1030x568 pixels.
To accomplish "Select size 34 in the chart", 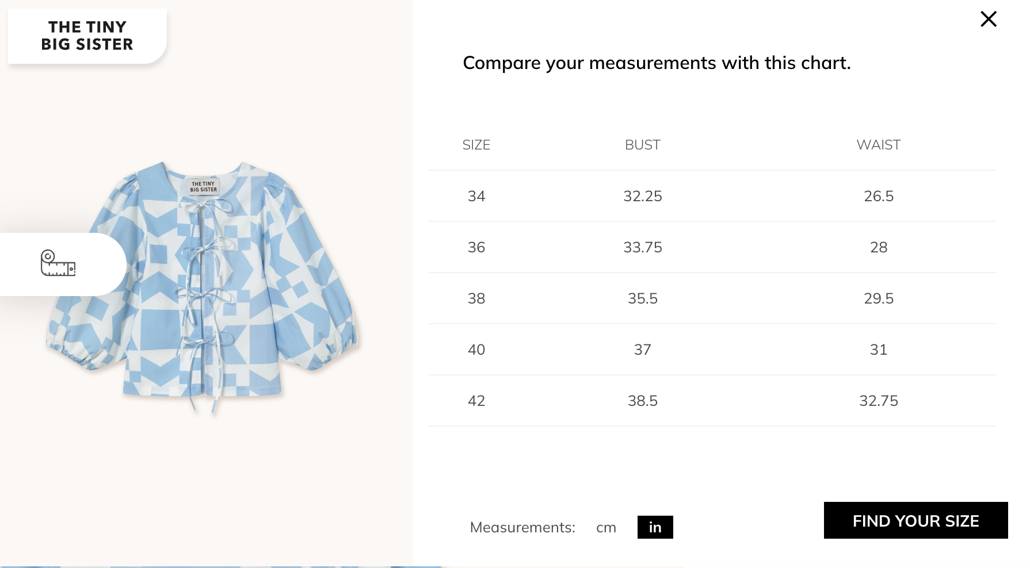I will tap(476, 196).
